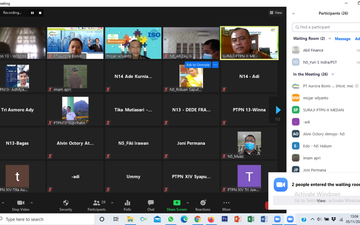Collapse the In the Meeting list
Screen dimensions: 360x225
333,74
